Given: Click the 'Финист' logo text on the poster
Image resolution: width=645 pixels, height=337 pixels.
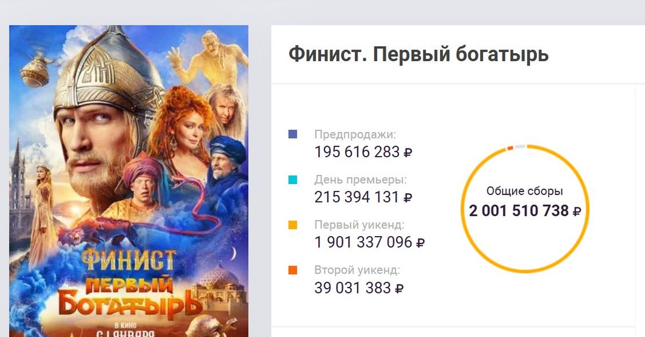Looking at the screenshot, I should click(128, 261).
